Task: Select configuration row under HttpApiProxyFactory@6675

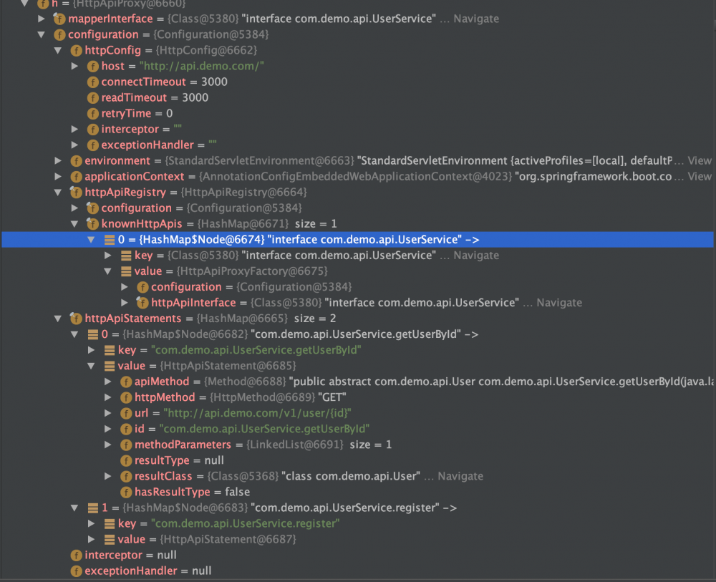Action: tap(358, 287)
